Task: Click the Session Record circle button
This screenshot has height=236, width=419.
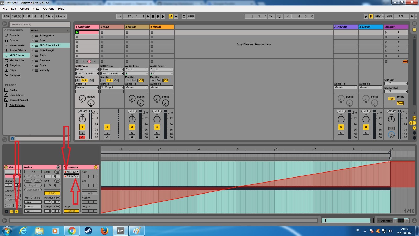Action: click(184, 16)
